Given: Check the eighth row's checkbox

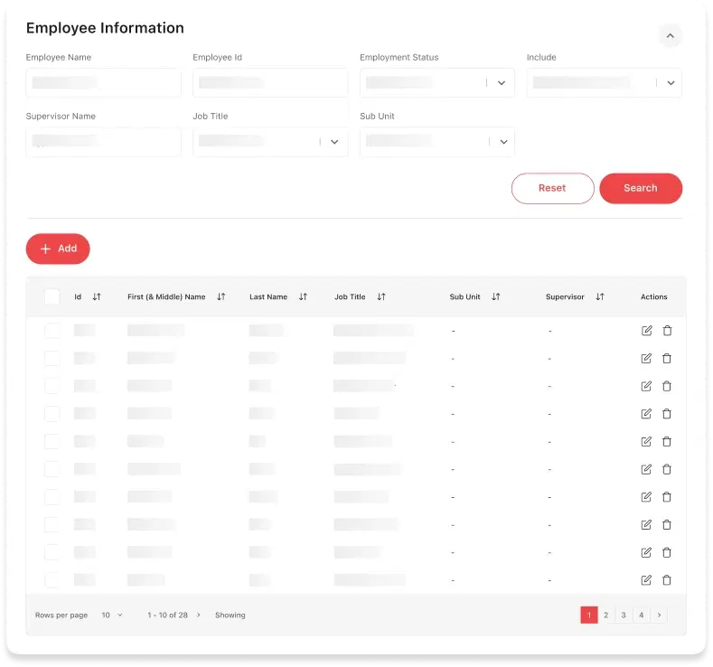Looking at the screenshot, I should (x=52, y=525).
